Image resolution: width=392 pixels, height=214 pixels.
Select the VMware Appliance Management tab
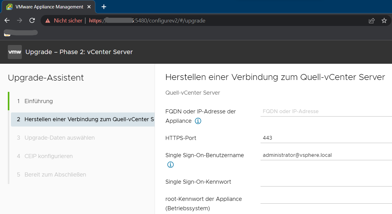(47, 7)
